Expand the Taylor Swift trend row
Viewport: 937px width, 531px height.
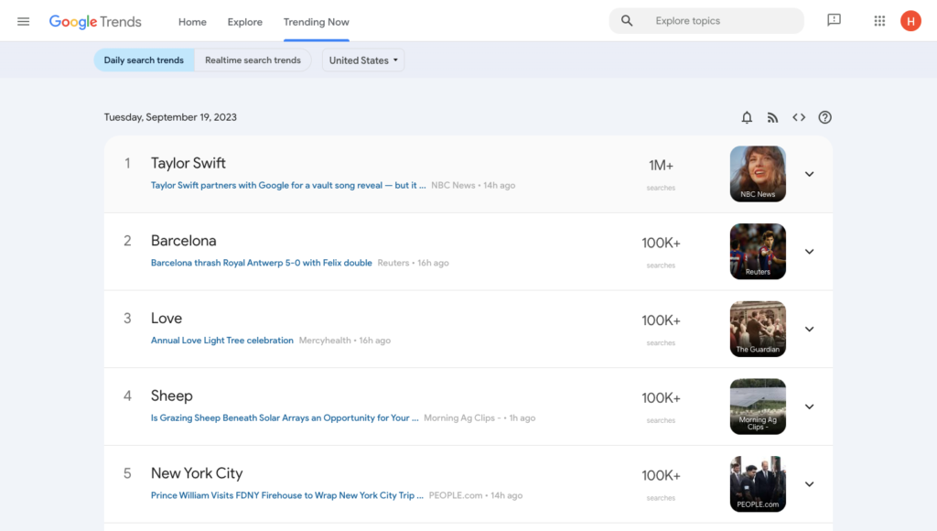point(809,174)
